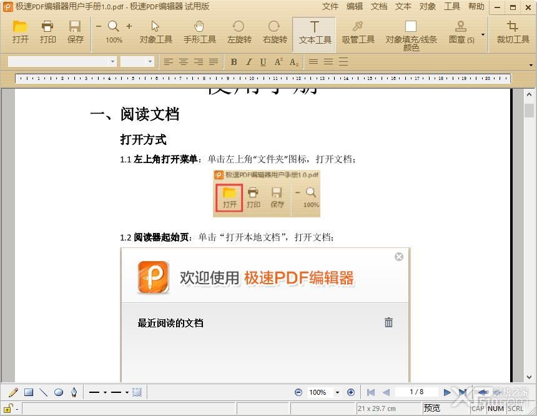This screenshot has width=537, height=416.
Task: Open the 工具 (Tools) menu
Action: (x=451, y=6)
